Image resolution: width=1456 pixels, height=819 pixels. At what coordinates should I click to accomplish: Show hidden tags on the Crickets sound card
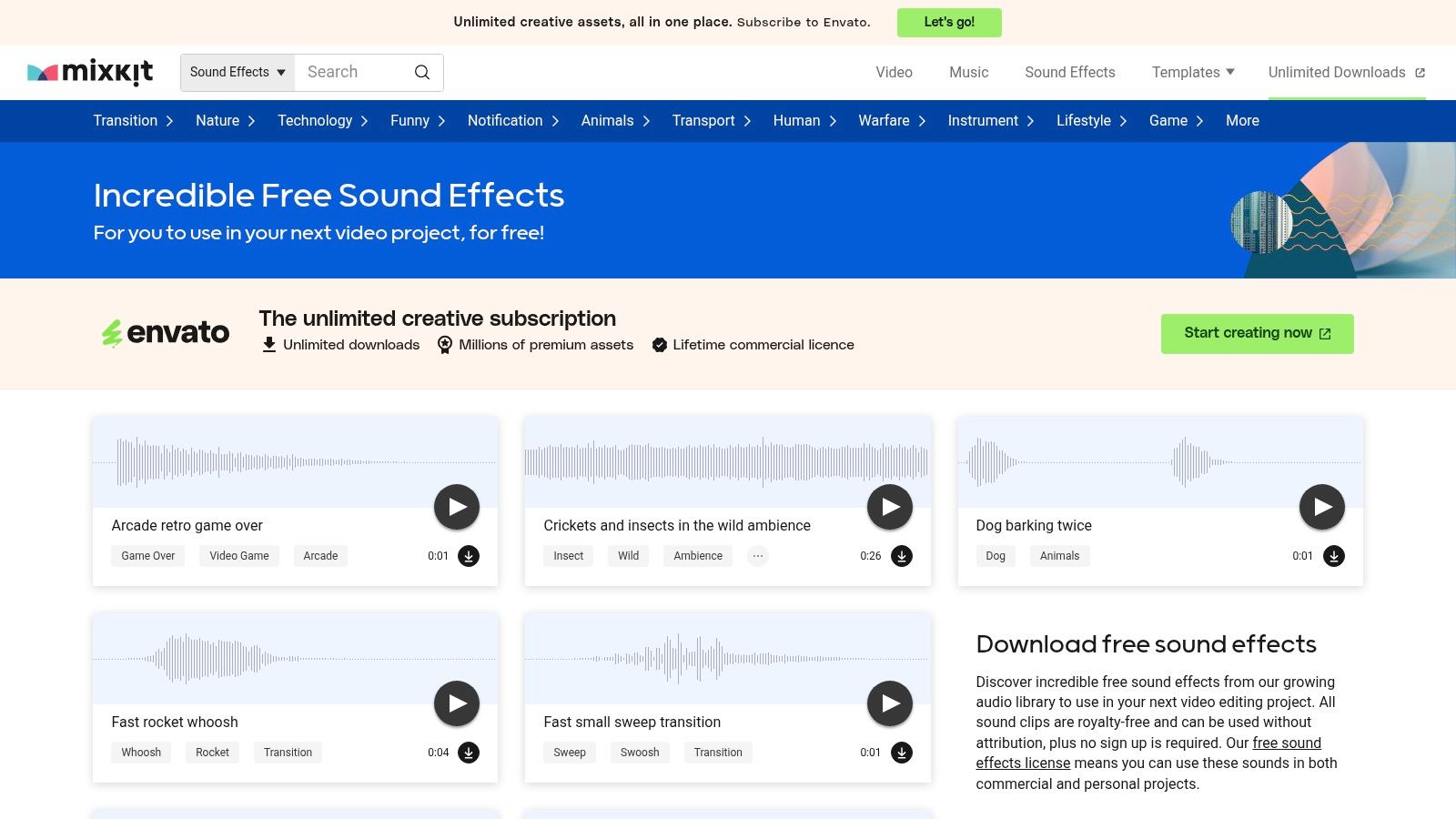coord(757,556)
